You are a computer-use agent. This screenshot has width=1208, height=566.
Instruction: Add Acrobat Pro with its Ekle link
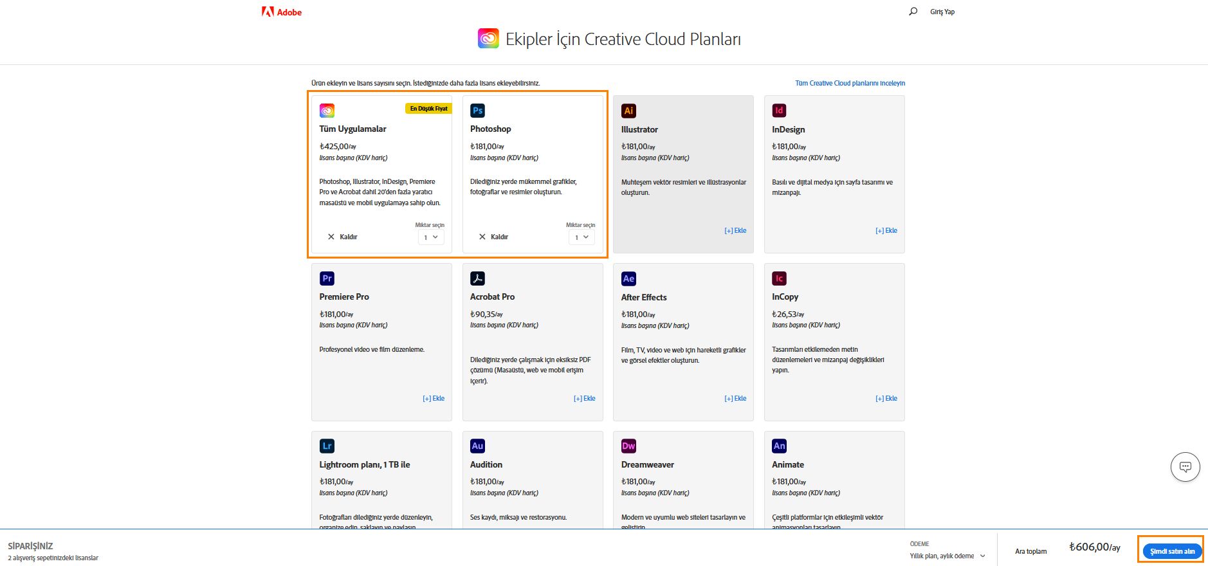pos(584,398)
